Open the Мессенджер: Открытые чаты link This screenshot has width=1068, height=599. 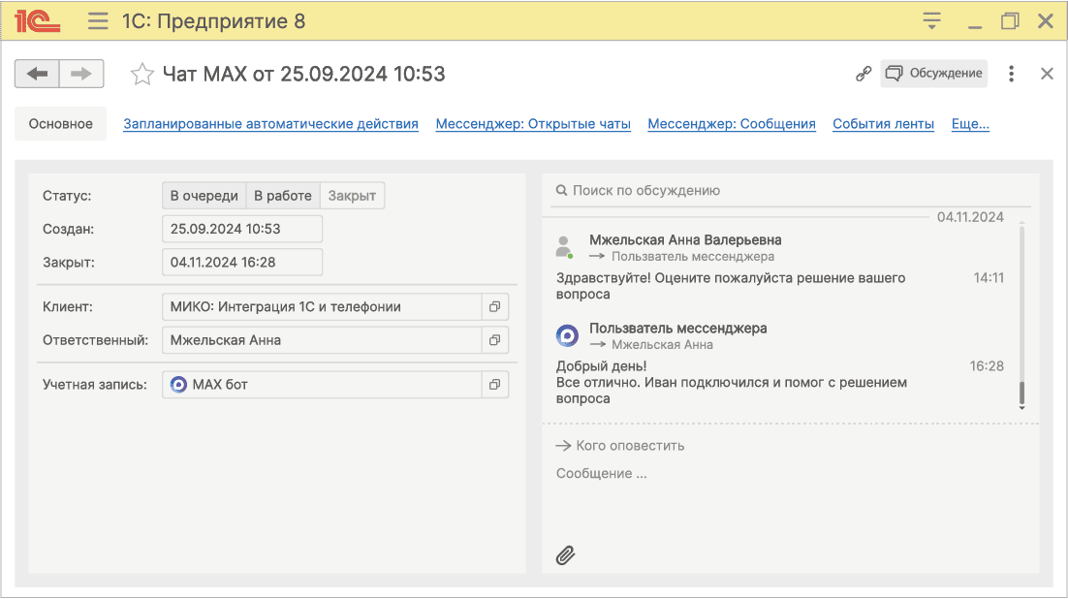click(x=532, y=123)
